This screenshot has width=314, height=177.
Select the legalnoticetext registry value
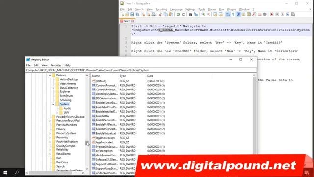(x=105, y=142)
